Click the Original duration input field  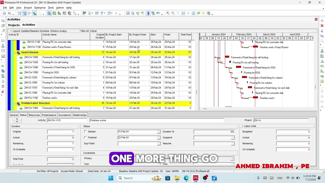coord(61,132)
